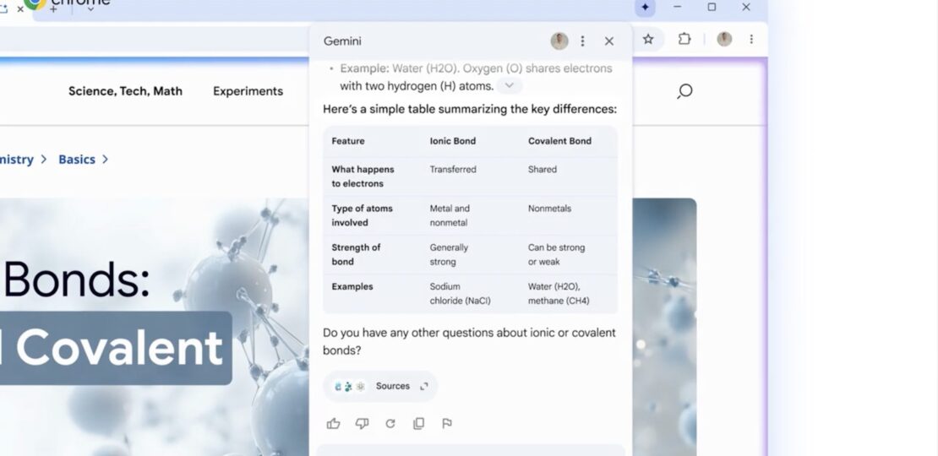Viewport: 938px width, 456px height.
Task: Click the Chrome profile avatar in toolbar
Action: pyautogui.click(x=724, y=39)
